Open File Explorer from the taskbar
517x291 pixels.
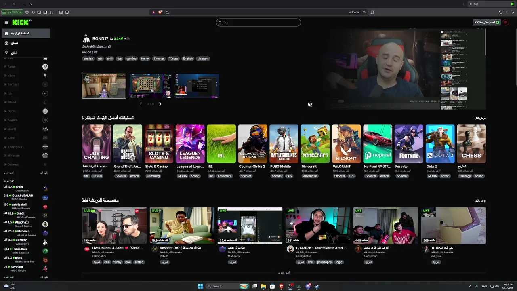click(263, 286)
